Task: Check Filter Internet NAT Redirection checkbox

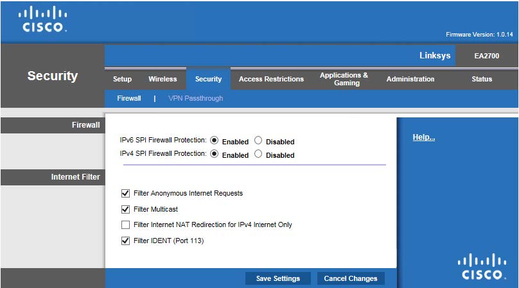Action: (x=125, y=225)
